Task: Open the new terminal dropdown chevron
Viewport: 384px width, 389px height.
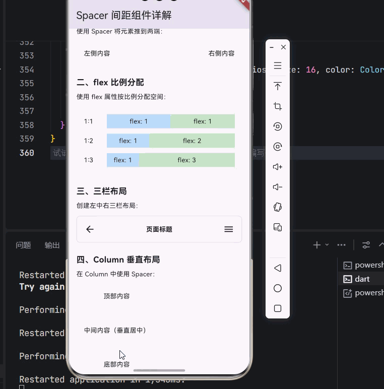Action: [327, 245]
